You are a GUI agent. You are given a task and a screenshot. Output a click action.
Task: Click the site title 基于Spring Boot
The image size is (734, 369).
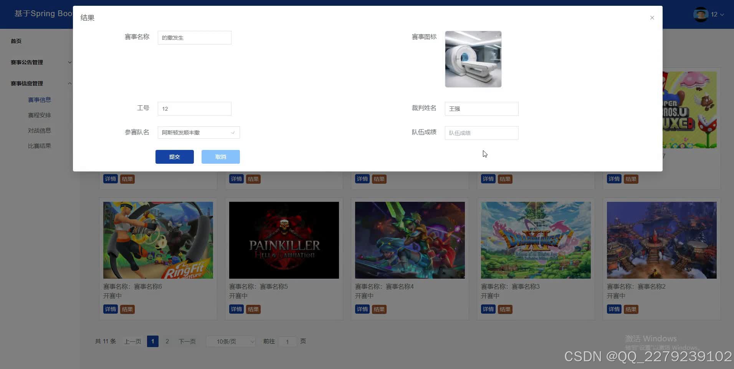(x=44, y=13)
